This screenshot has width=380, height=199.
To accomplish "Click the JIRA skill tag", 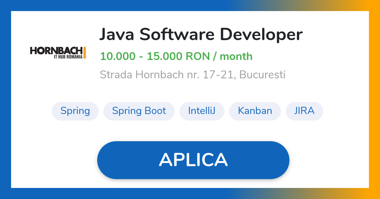I will pyautogui.click(x=304, y=111).
